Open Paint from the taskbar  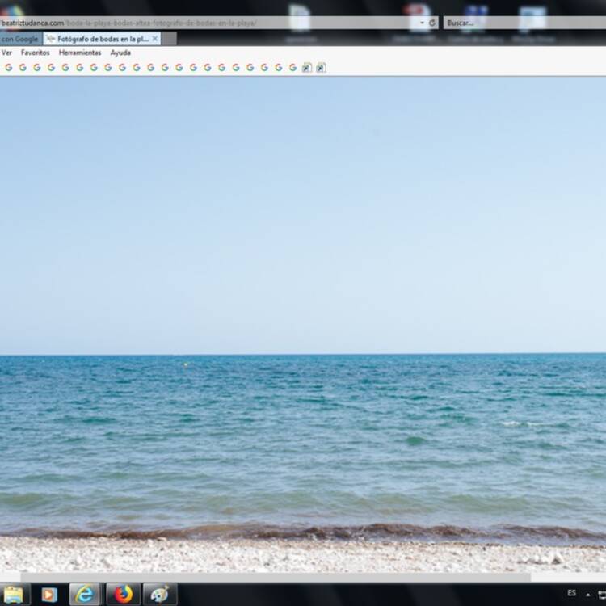[x=160, y=595]
